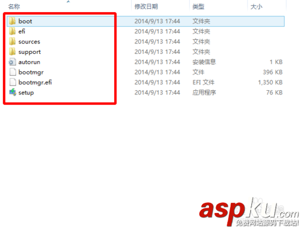Click the date cell in the efi row
The height and width of the screenshot is (230, 302).
tap(157, 31)
